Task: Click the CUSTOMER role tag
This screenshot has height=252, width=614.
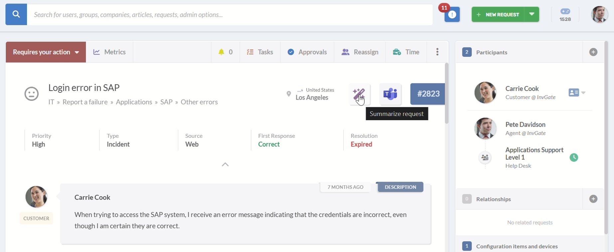Action: pyautogui.click(x=36, y=218)
